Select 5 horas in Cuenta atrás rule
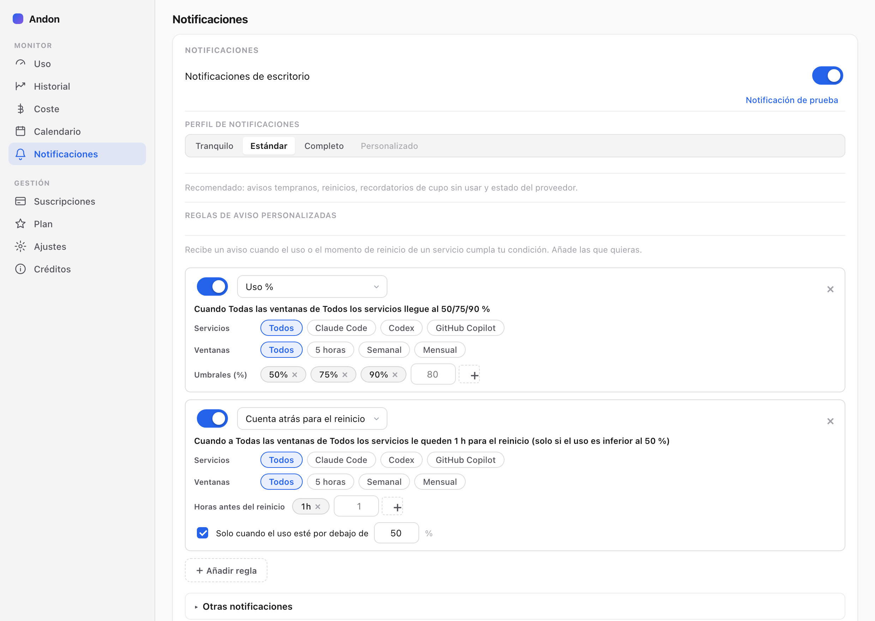The image size is (875, 621). (x=330, y=481)
